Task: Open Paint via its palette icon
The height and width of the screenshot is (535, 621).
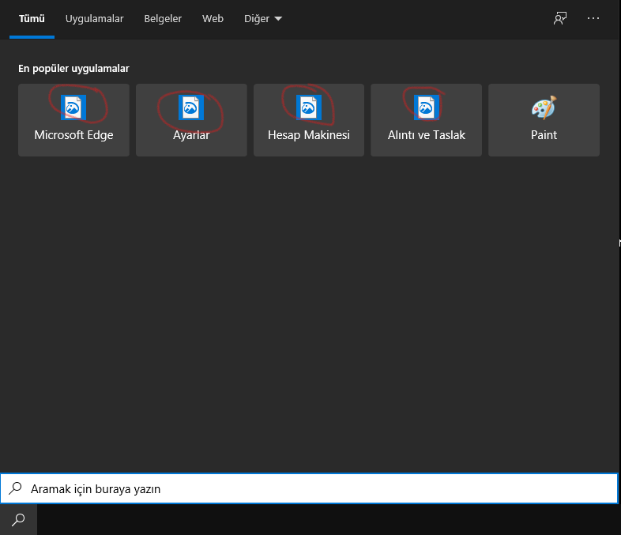Action: click(544, 107)
